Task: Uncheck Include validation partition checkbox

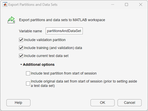Action: click(x=21, y=40)
